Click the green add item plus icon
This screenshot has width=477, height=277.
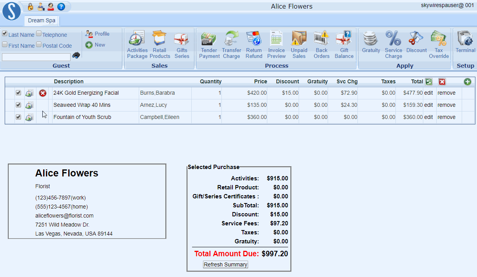467,82
